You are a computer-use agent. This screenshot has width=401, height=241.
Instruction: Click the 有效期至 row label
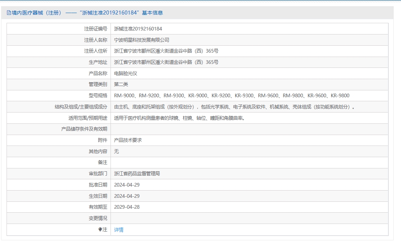point(98,207)
